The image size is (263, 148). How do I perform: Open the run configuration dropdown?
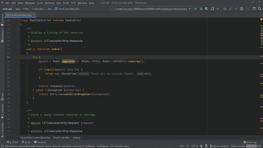click(x=189, y=9)
